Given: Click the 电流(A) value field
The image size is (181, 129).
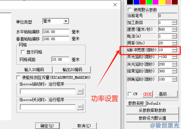Looking at the screenshot, I should pos(165,36).
